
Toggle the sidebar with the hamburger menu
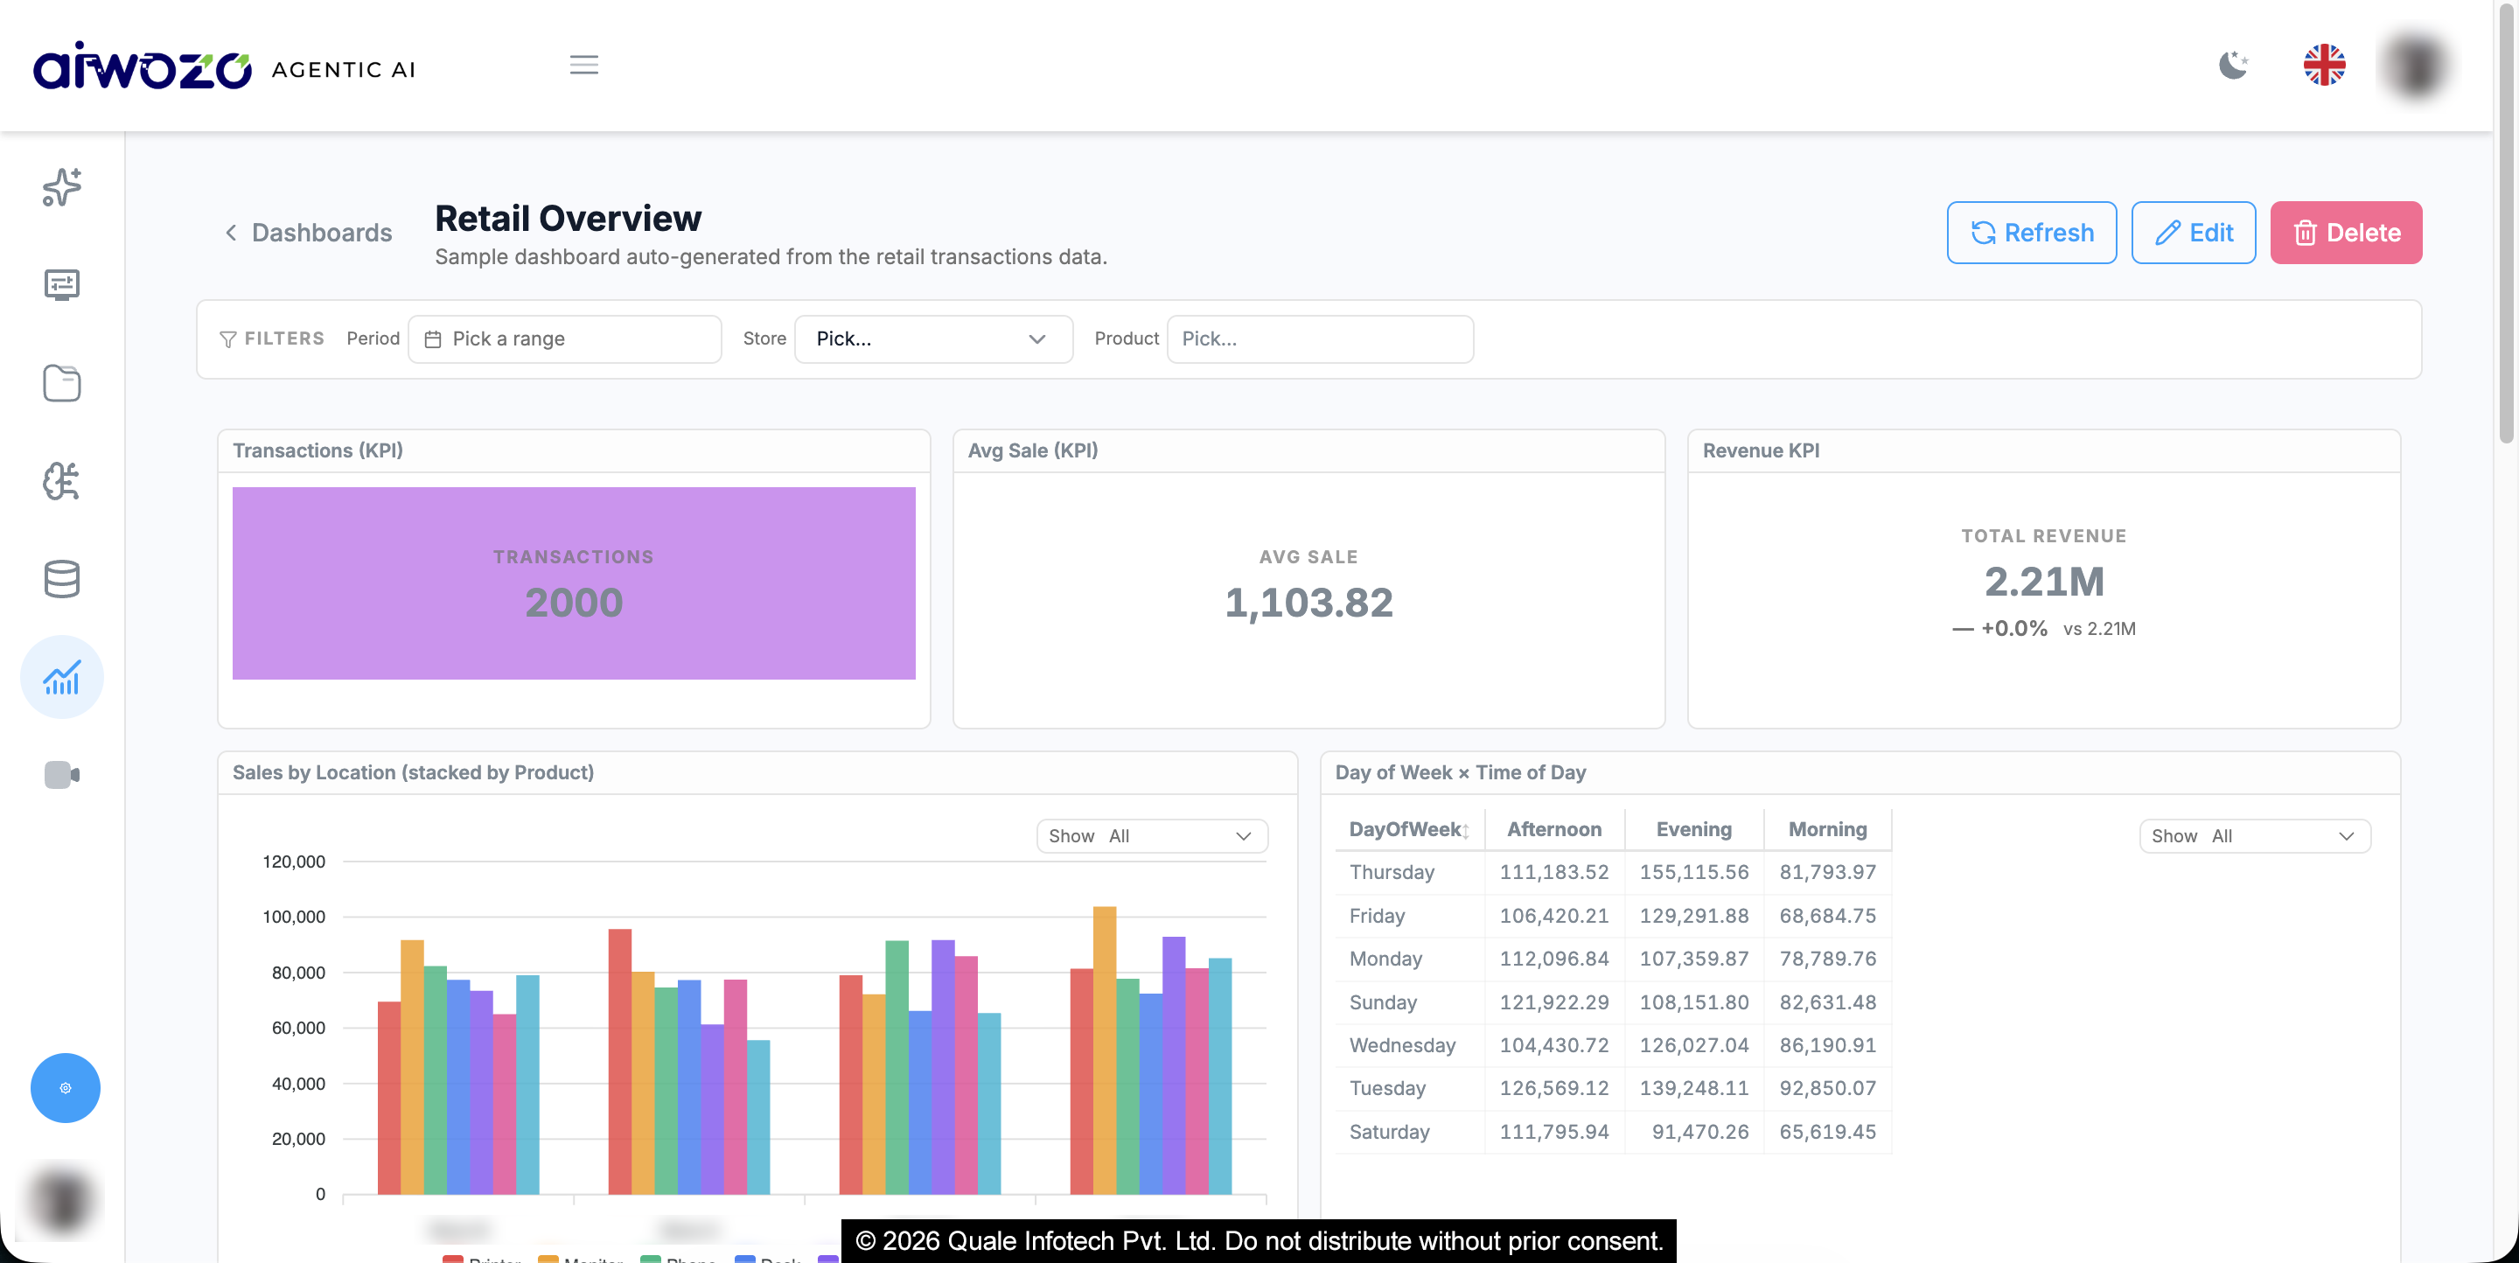point(583,66)
